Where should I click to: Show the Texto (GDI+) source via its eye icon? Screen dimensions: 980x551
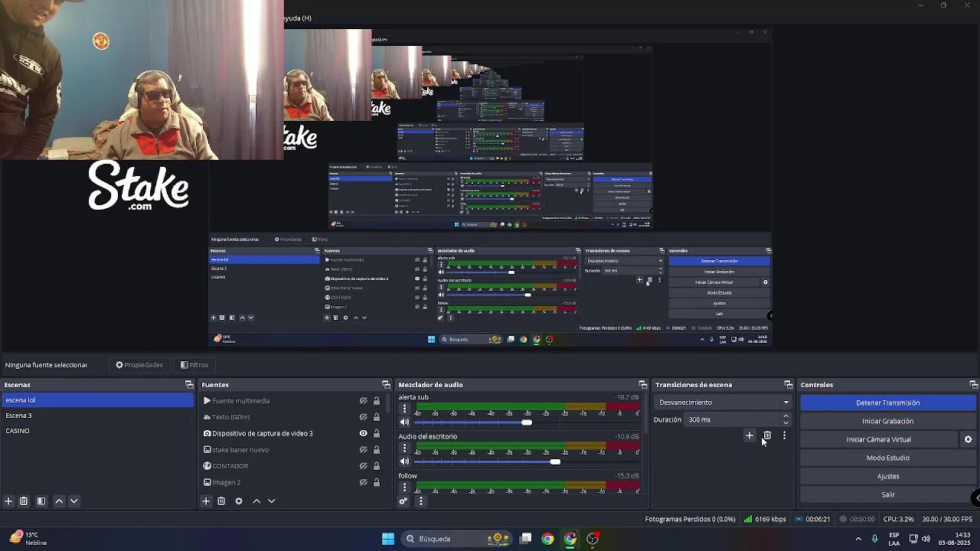pos(364,417)
